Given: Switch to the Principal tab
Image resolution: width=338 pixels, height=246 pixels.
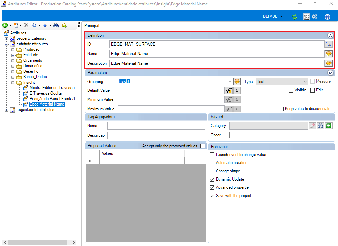Looking at the screenshot, I should (92, 25).
